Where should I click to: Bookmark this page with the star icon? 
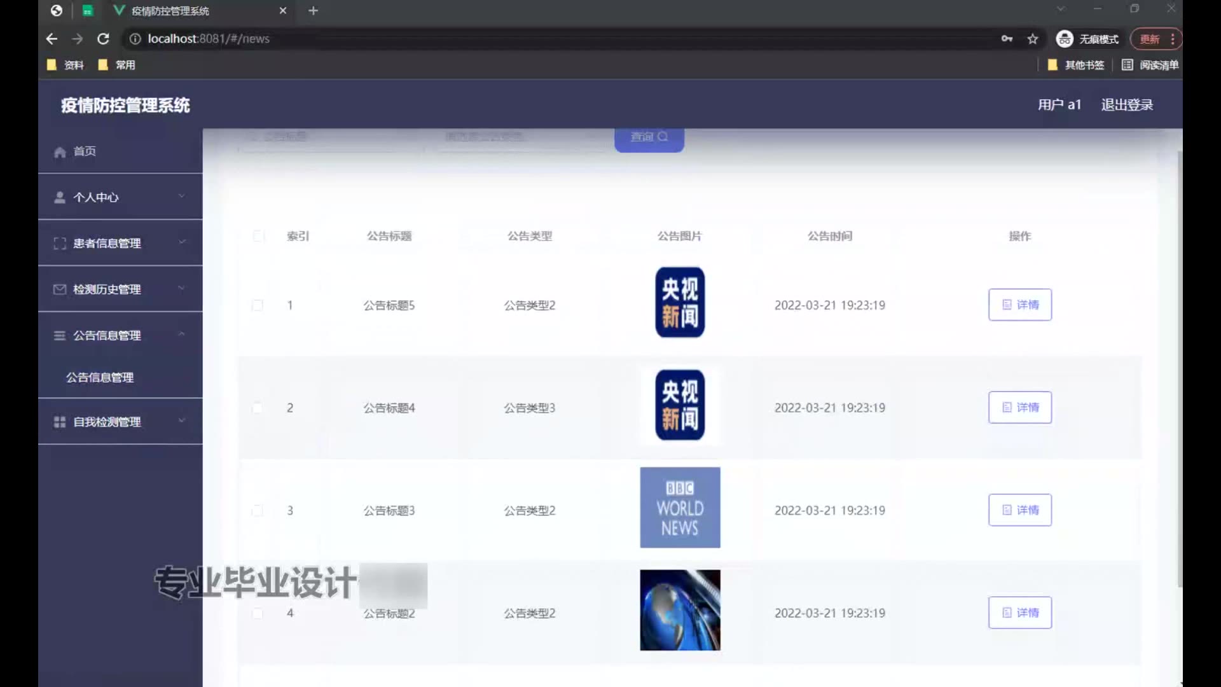pyautogui.click(x=1033, y=39)
